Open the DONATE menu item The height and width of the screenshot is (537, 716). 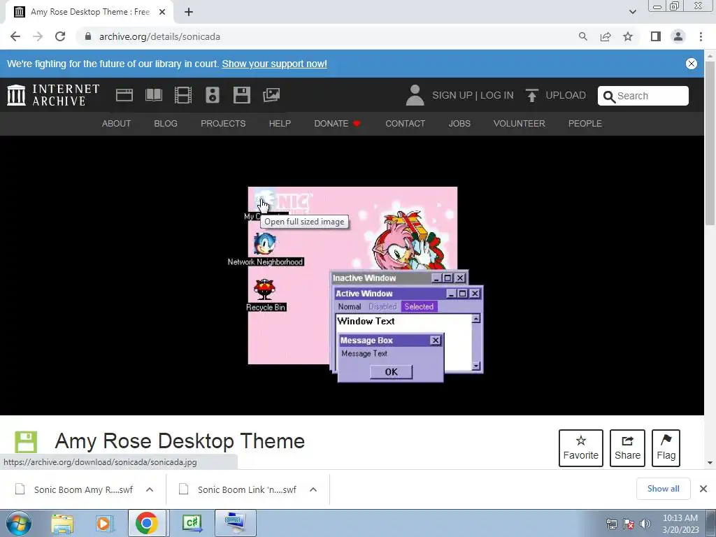coord(337,123)
